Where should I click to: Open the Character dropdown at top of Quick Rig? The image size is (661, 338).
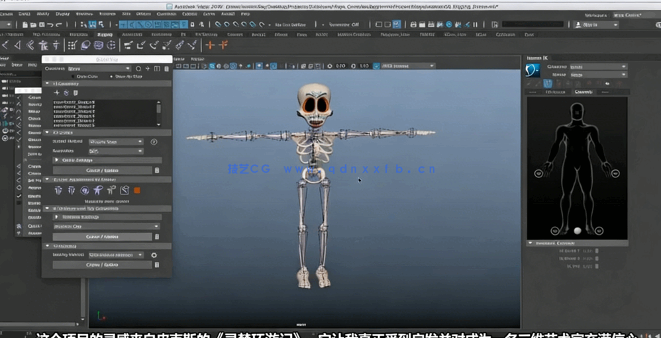click(99, 68)
